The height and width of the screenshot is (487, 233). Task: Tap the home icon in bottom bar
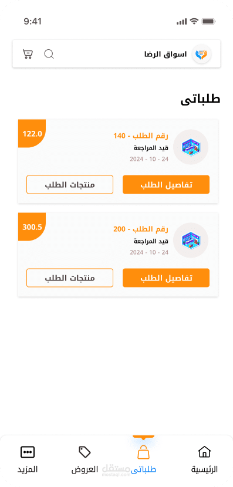[204, 452]
